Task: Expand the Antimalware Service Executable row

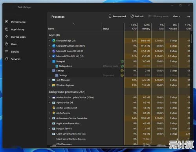Action: click(x=49, y=118)
